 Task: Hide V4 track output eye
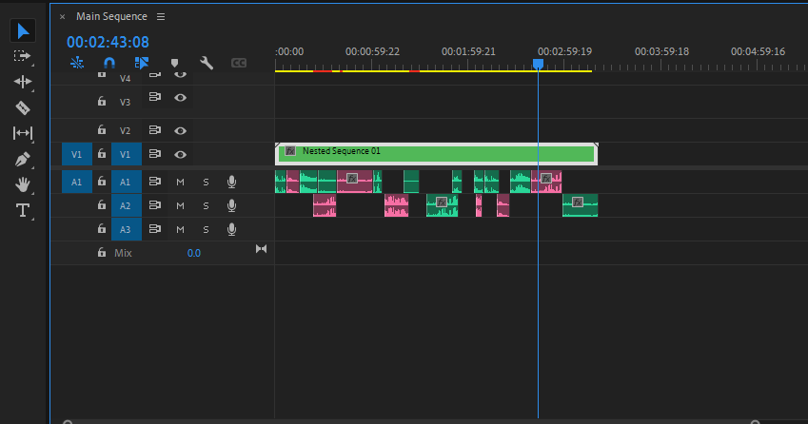click(x=180, y=74)
